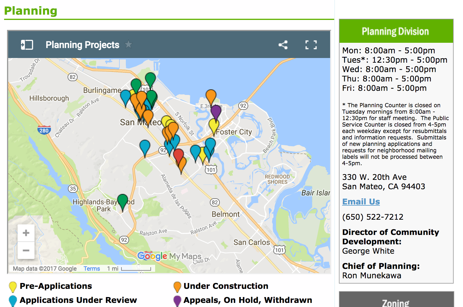The width and height of the screenshot is (463, 307).
Task: Select the lone blue pin west of route 92
Action: click(x=145, y=147)
